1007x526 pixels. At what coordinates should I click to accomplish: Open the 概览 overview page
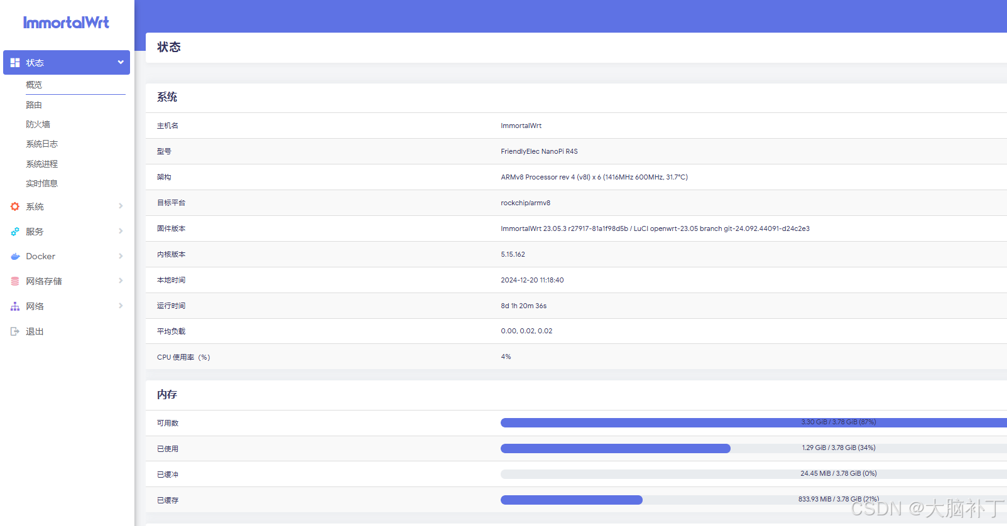point(34,85)
